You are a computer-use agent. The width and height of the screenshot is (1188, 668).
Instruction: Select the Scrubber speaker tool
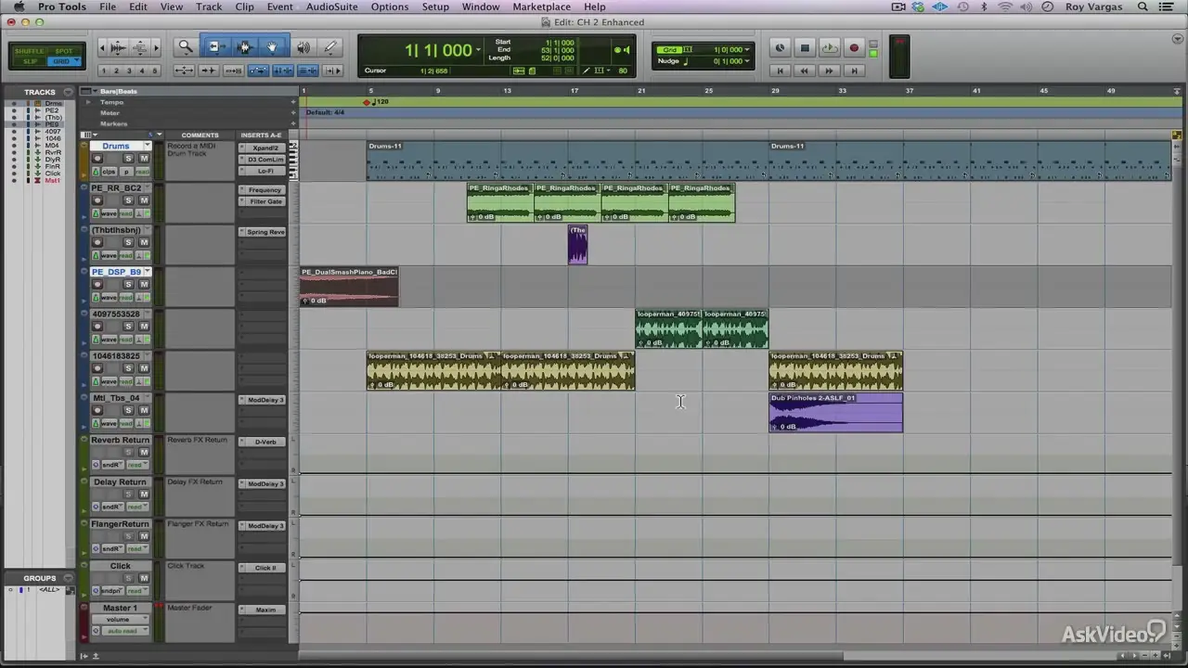pos(303,47)
